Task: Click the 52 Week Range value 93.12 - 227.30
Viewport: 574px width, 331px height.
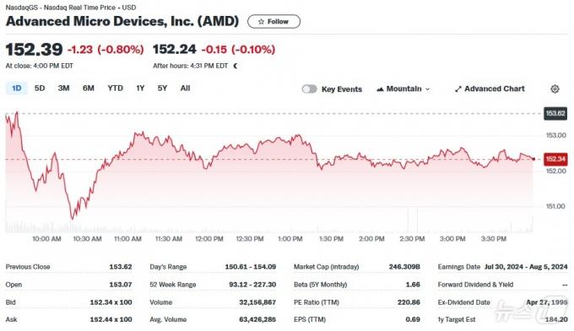Action: coord(252,285)
